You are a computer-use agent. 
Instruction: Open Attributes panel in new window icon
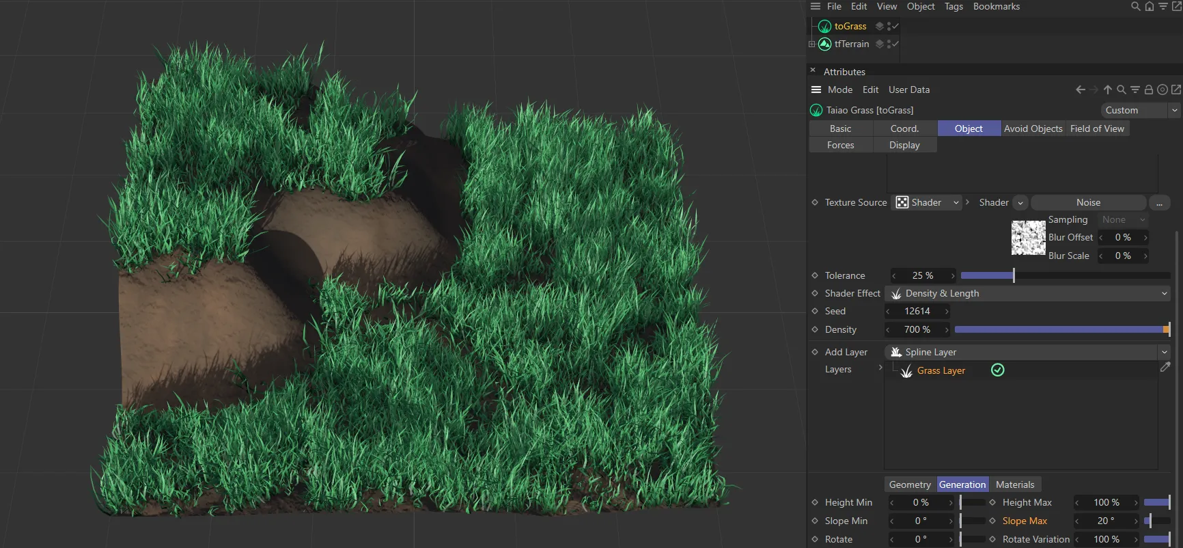[1176, 90]
